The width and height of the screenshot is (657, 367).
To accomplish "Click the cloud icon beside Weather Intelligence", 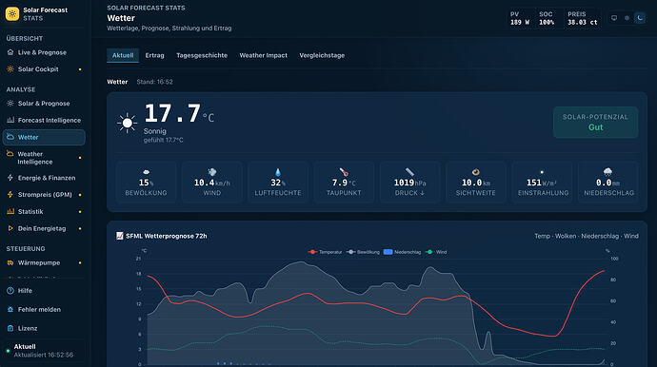I will point(10,154).
